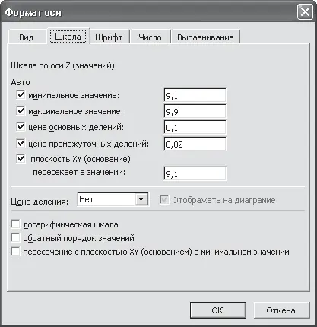Viewport: 317px width, 327px height.
Task: Click the major unit field 0,1
Action: pyautogui.click(x=195, y=128)
